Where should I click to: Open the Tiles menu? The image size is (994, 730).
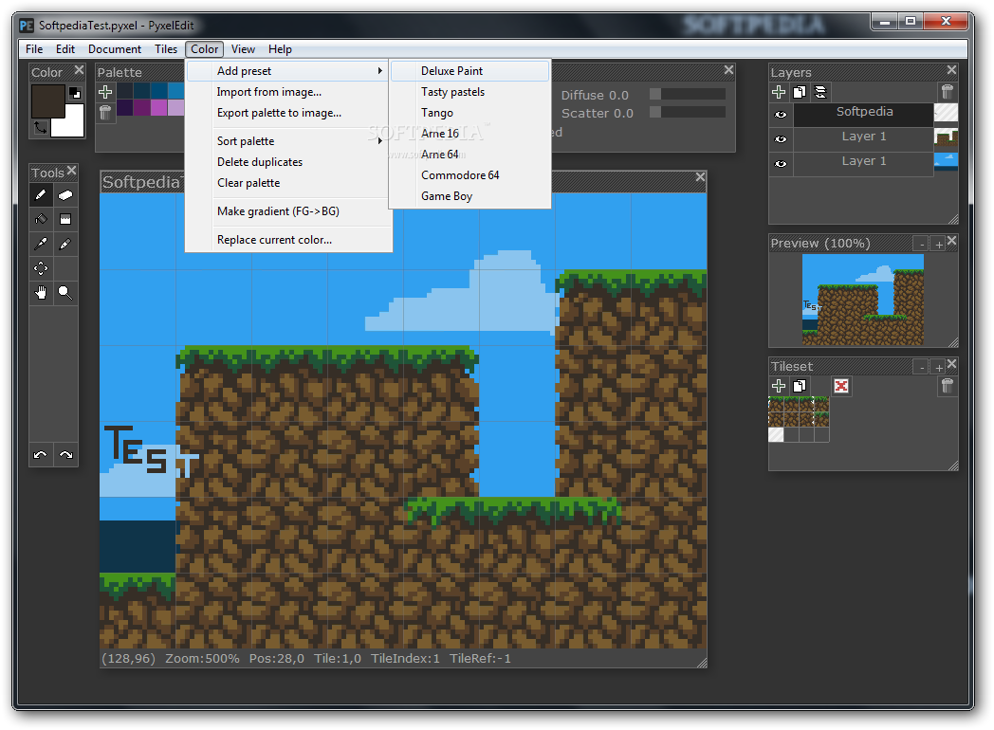pyautogui.click(x=166, y=48)
